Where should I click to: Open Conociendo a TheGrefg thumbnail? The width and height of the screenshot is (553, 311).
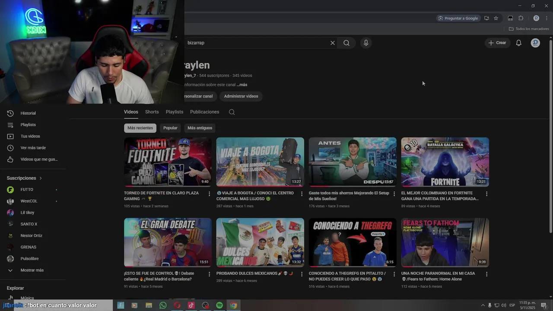click(353, 242)
